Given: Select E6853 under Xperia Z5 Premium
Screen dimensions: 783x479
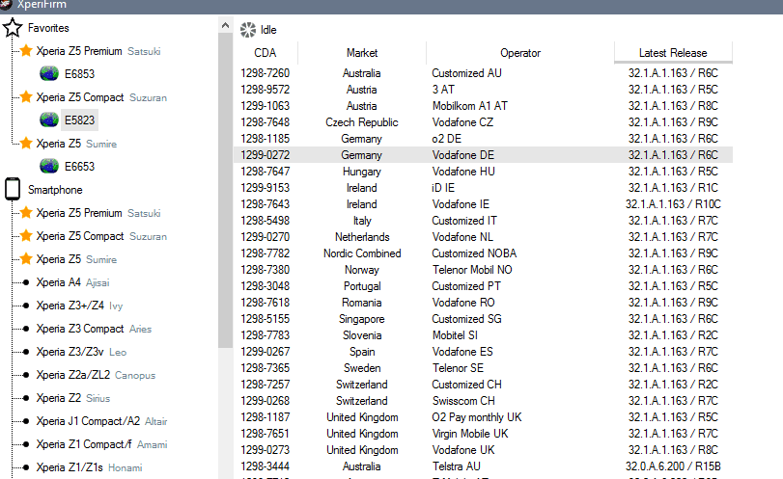Looking at the screenshot, I should pos(79,74).
